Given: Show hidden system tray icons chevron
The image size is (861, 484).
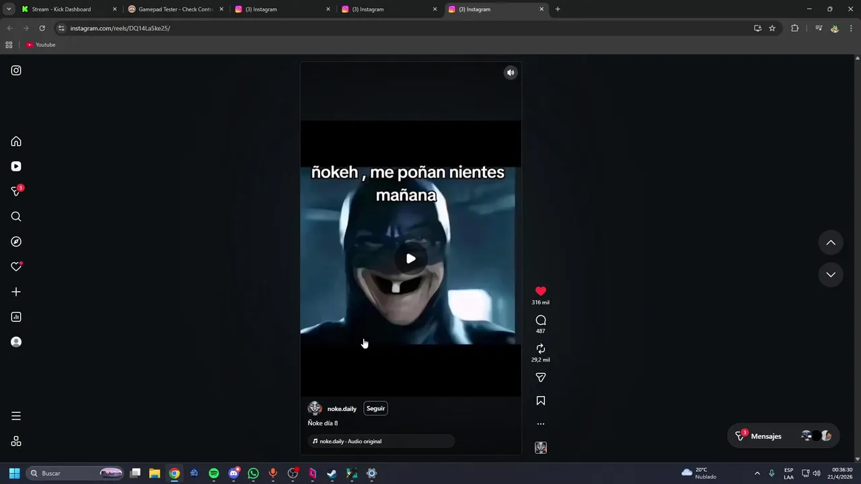Looking at the screenshot, I should tap(757, 473).
